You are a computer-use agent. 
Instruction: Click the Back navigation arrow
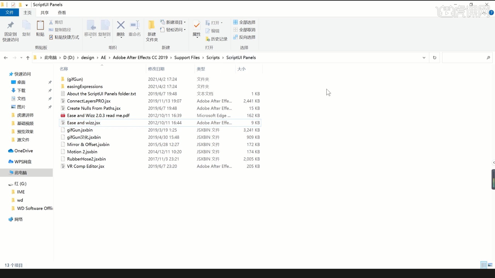[x=6, y=58]
